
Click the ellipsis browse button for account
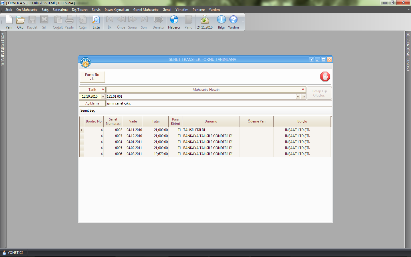(303, 97)
